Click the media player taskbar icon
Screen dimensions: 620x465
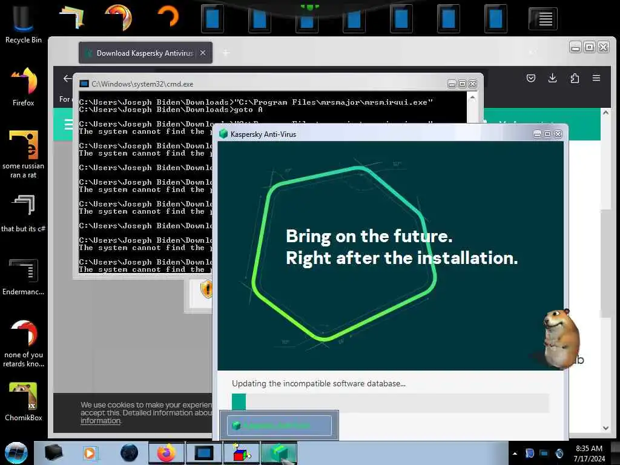tap(90, 453)
